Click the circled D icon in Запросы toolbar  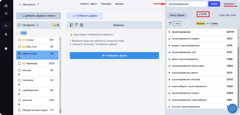click(x=82, y=25)
